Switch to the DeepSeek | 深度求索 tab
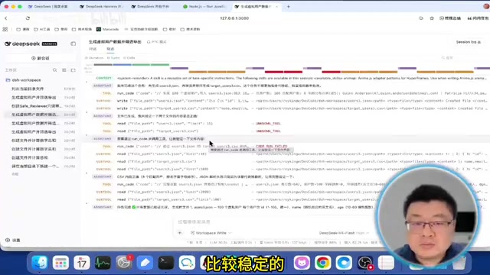The image size is (490, 275). (48, 7)
